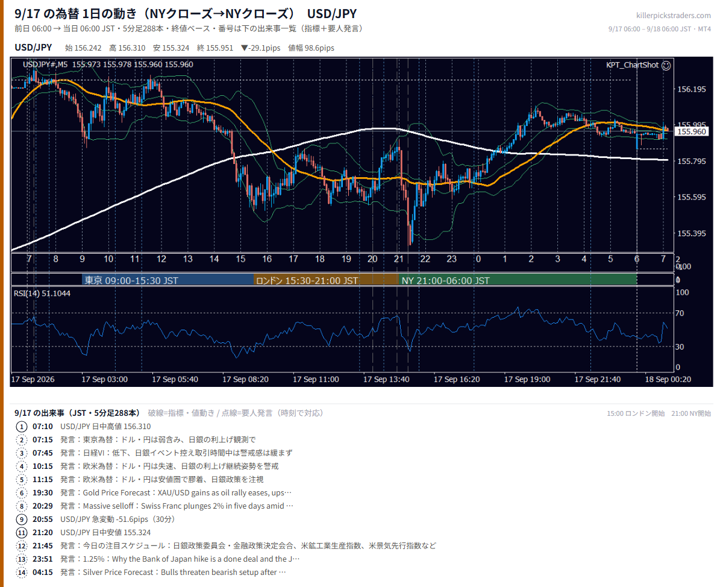Click hour 12 on the chart time axis

click(161, 259)
